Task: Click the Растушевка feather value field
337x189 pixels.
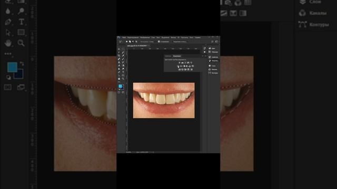Action: (x=152, y=42)
